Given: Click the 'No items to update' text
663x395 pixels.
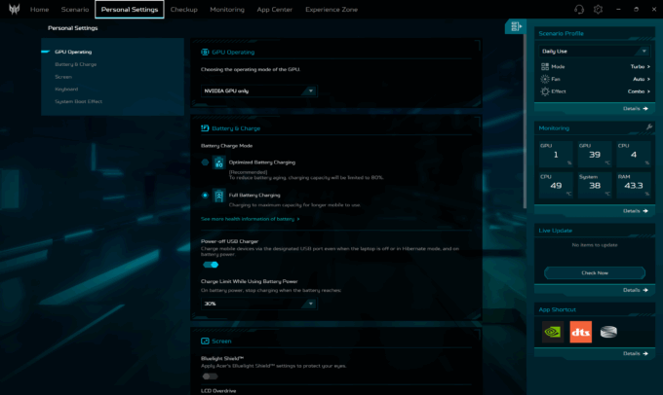Looking at the screenshot, I should tap(595, 245).
